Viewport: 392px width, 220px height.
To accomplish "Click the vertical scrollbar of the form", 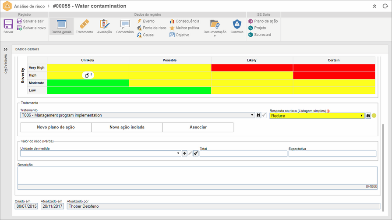I will coord(383,168).
